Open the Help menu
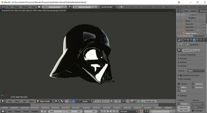Viewport: 207px width, 113px height. 33,7
